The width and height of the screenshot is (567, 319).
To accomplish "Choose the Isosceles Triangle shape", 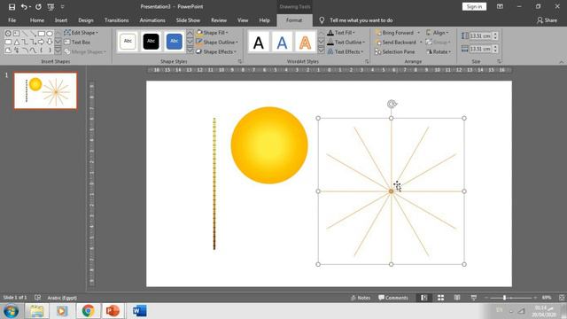I will [x=16, y=42].
